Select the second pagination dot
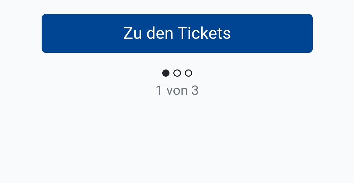 coord(177,73)
